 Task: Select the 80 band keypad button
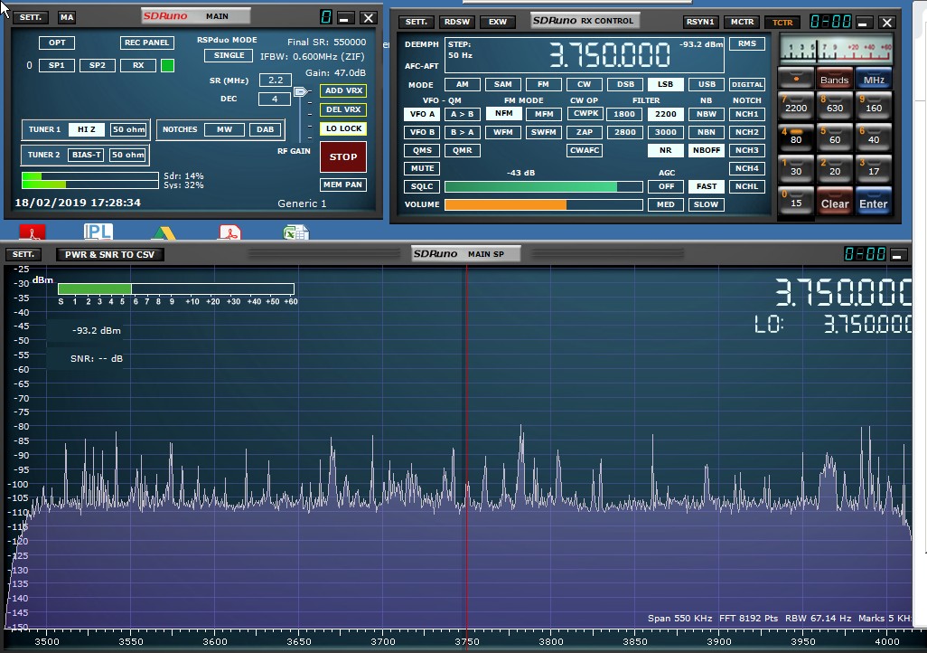796,138
